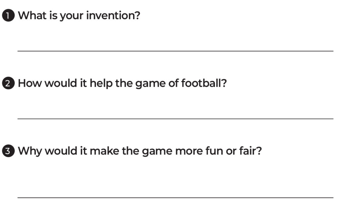Click the number 3 circle badge
Viewport: 340px width, 201px height.
click(x=8, y=151)
